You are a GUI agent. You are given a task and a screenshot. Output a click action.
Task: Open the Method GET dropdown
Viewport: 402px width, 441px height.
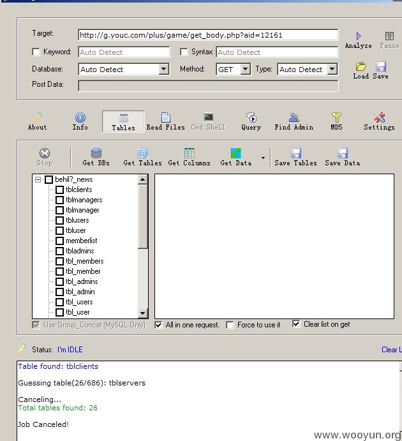[246, 69]
